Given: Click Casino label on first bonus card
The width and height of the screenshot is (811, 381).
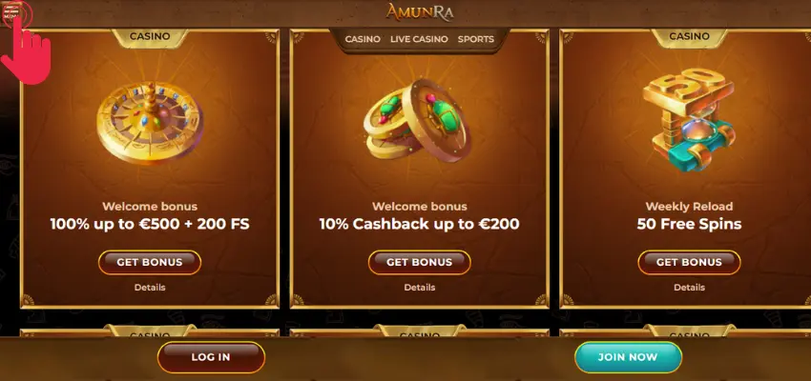Looking at the screenshot, I should (150, 36).
